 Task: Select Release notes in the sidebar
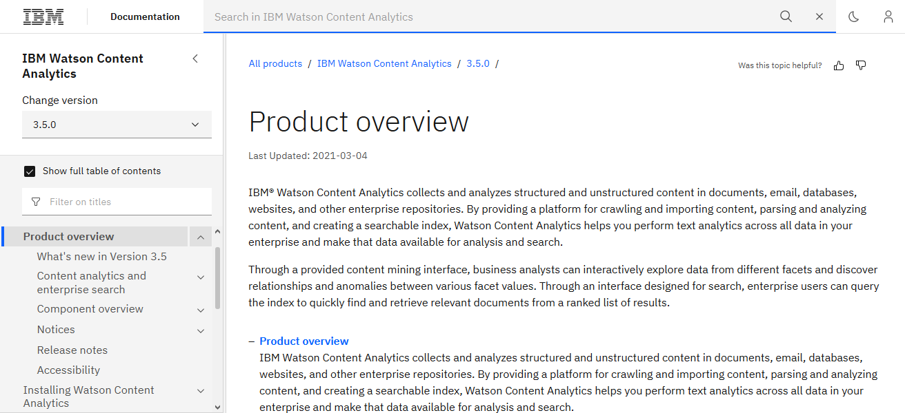(72, 350)
